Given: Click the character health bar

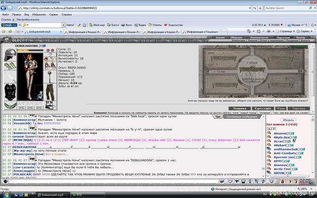Looking at the screenshot, I should pos(30,50).
